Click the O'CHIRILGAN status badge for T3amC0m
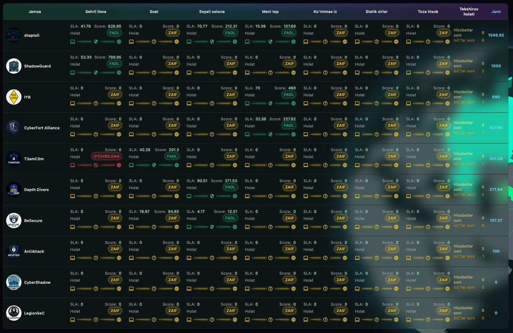The width and height of the screenshot is (513, 333). pyautogui.click(x=106, y=156)
